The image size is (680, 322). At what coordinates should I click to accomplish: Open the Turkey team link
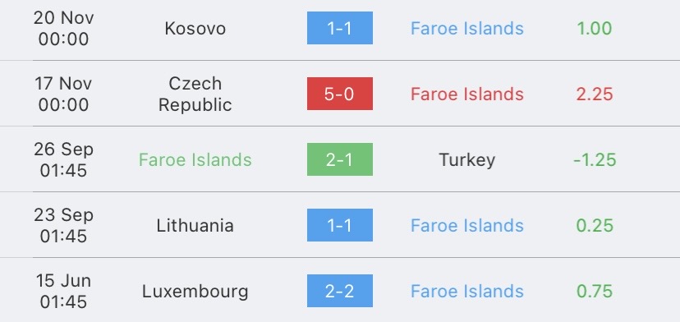click(x=467, y=159)
